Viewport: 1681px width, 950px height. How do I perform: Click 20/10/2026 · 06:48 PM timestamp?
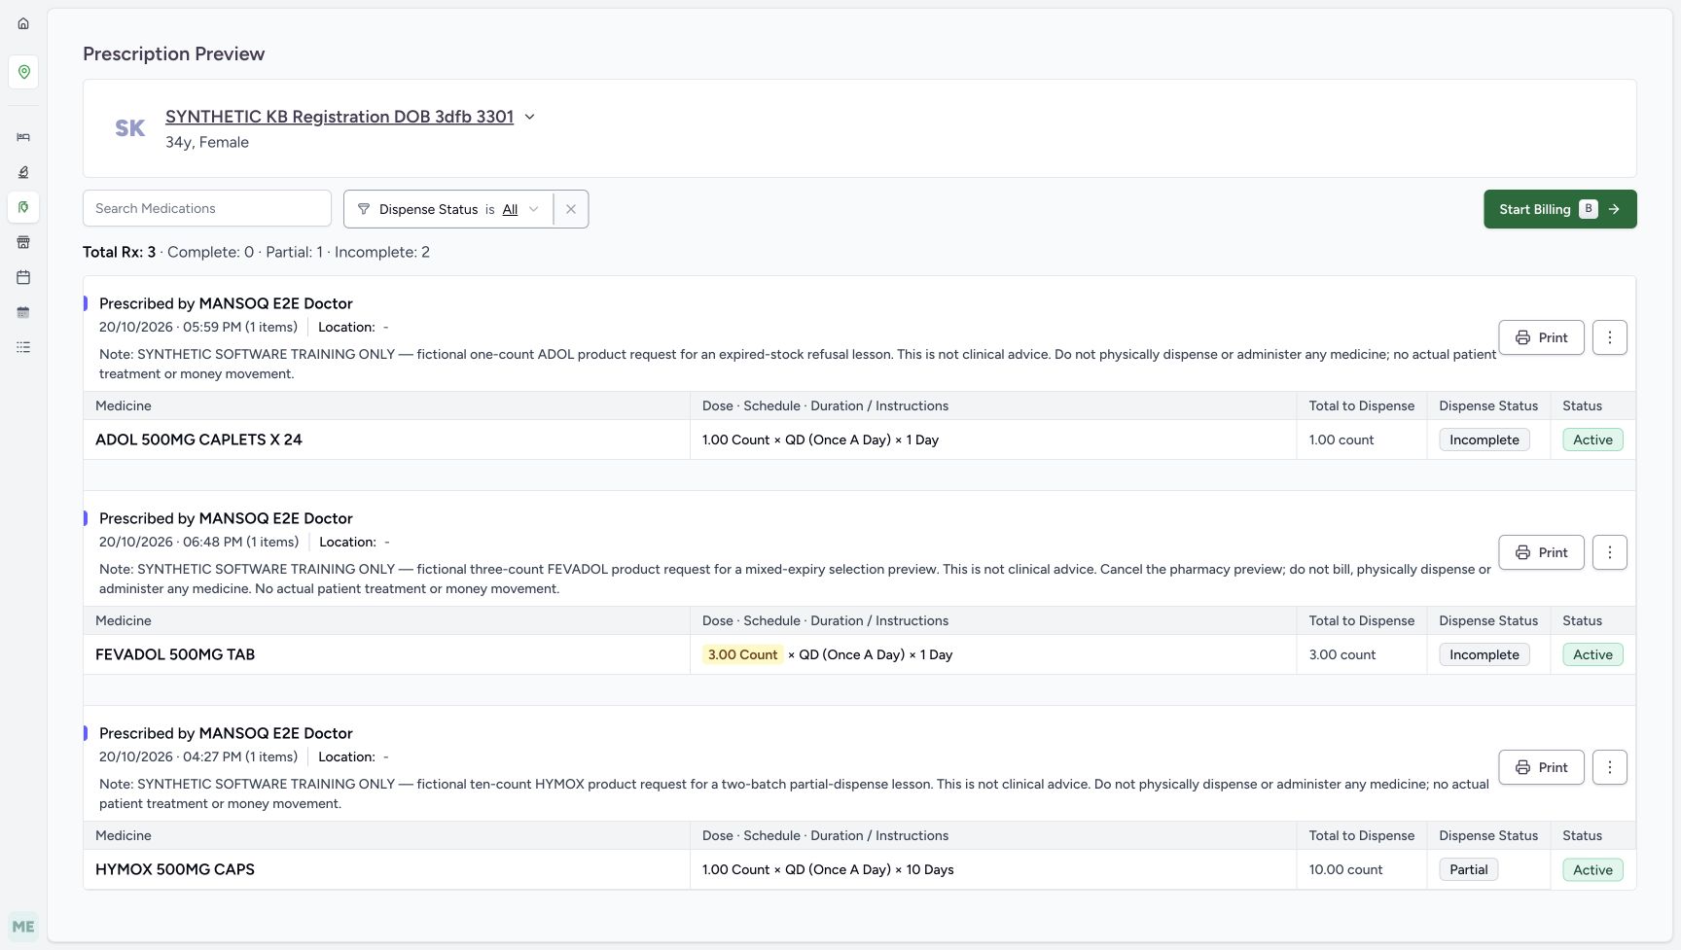[170, 542]
